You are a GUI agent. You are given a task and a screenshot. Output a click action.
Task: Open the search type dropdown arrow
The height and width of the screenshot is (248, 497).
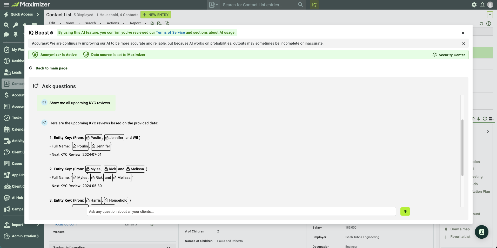[217, 5]
